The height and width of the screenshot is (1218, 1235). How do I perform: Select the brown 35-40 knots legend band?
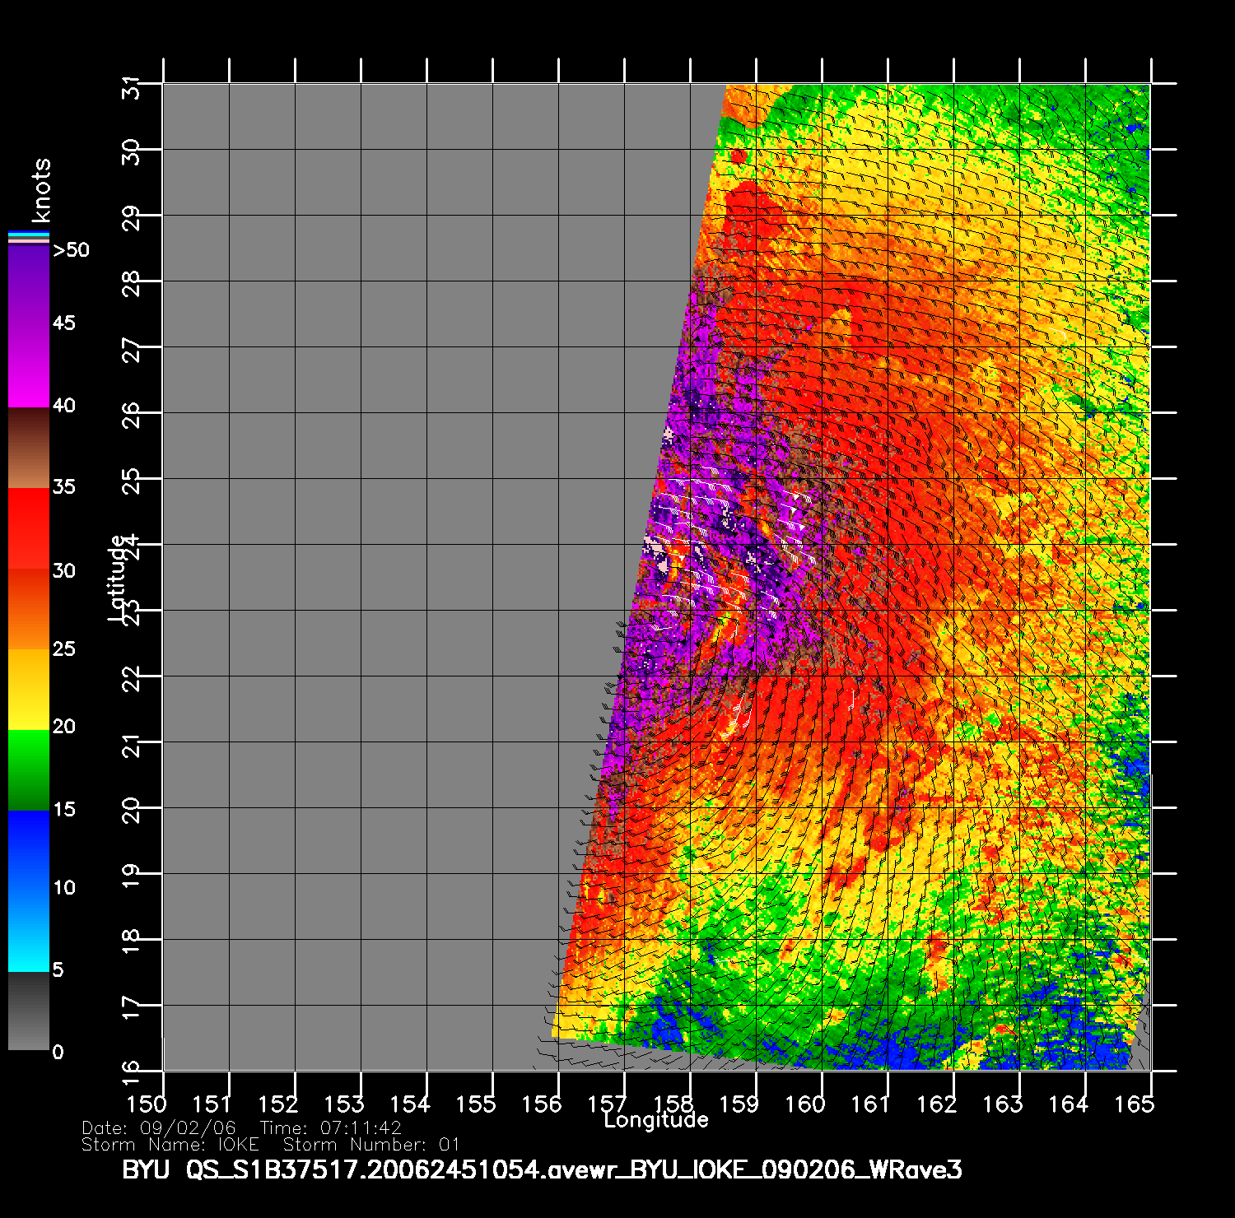(x=29, y=449)
